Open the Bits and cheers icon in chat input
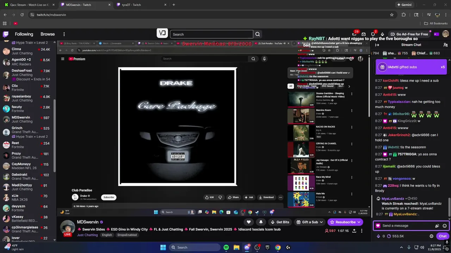This screenshot has width=451, height=253. 437,226
